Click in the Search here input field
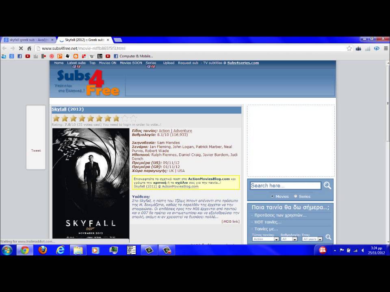The height and width of the screenshot is (292, 390). (286, 185)
